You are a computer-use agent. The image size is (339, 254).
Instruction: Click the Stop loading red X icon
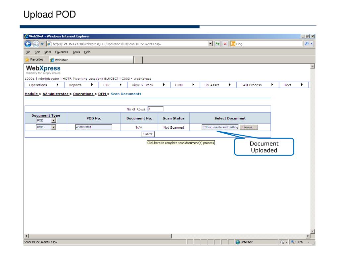point(225,44)
